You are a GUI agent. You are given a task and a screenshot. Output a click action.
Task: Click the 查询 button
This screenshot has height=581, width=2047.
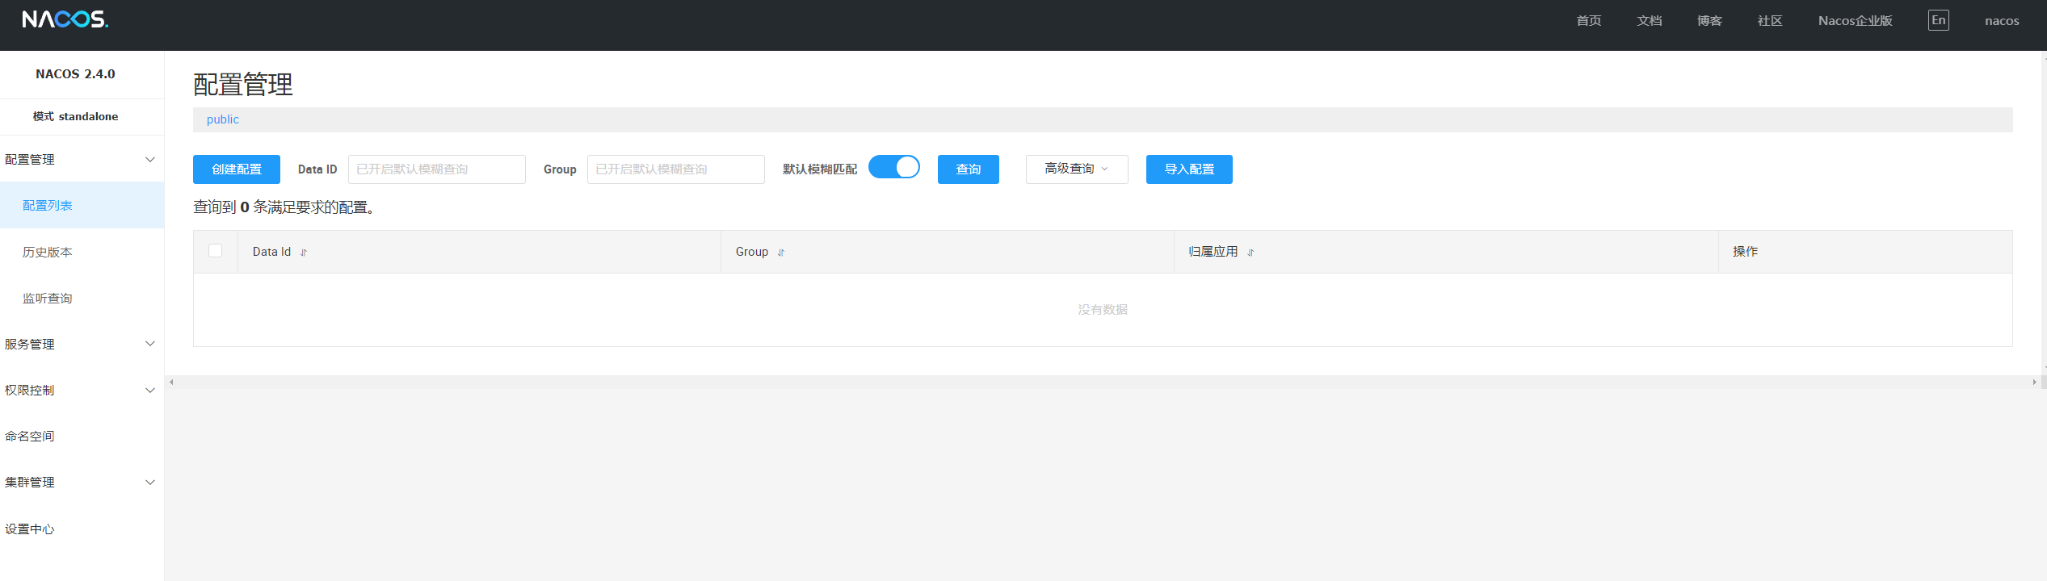(x=968, y=169)
